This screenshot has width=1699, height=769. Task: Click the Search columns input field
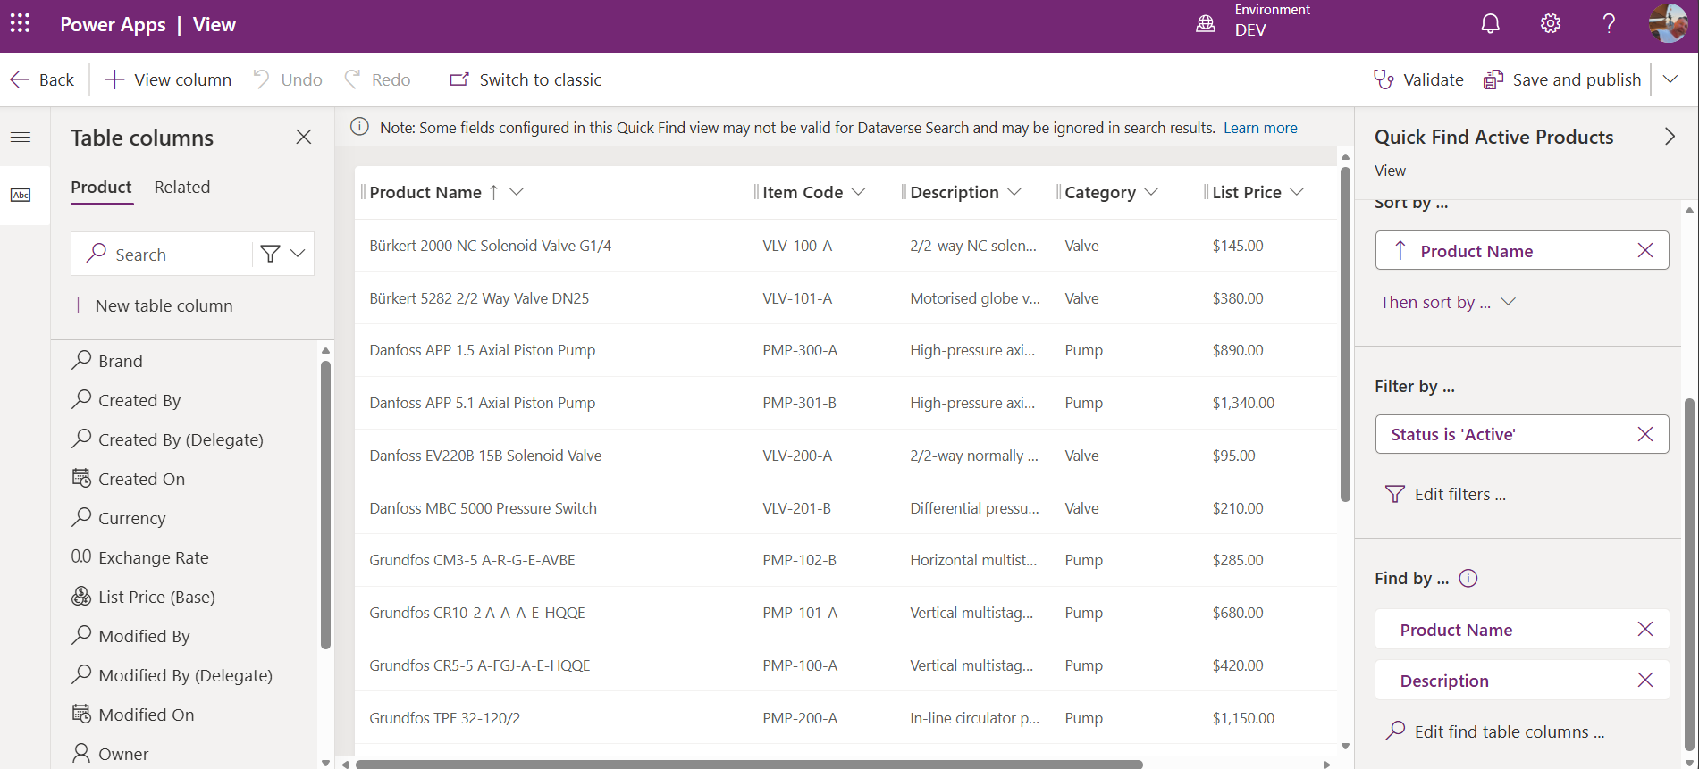(x=161, y=254)
